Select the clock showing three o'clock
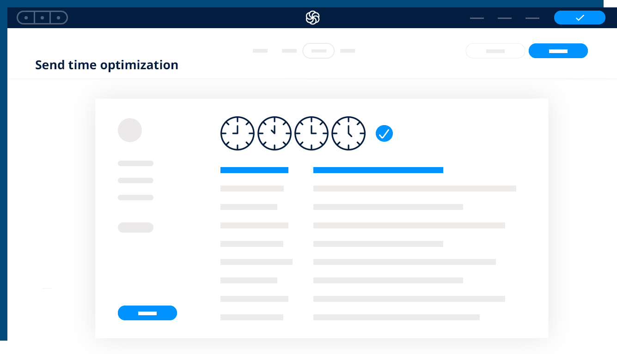 click(x=312, y=133)
